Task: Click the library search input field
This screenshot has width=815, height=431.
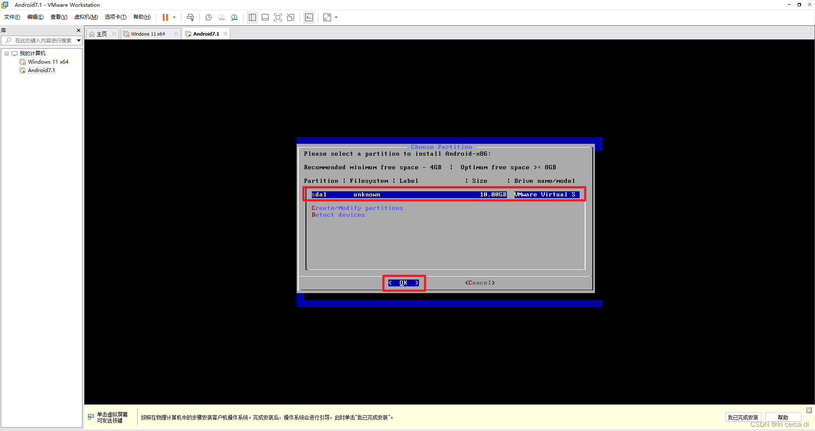Action: click(x=42, y=41)
